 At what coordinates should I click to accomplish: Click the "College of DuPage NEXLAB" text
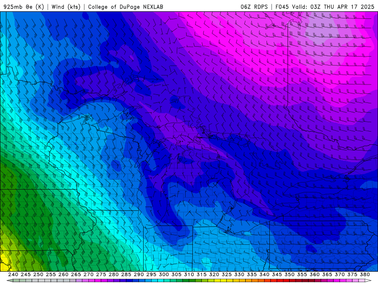click(x=126, y=7)
